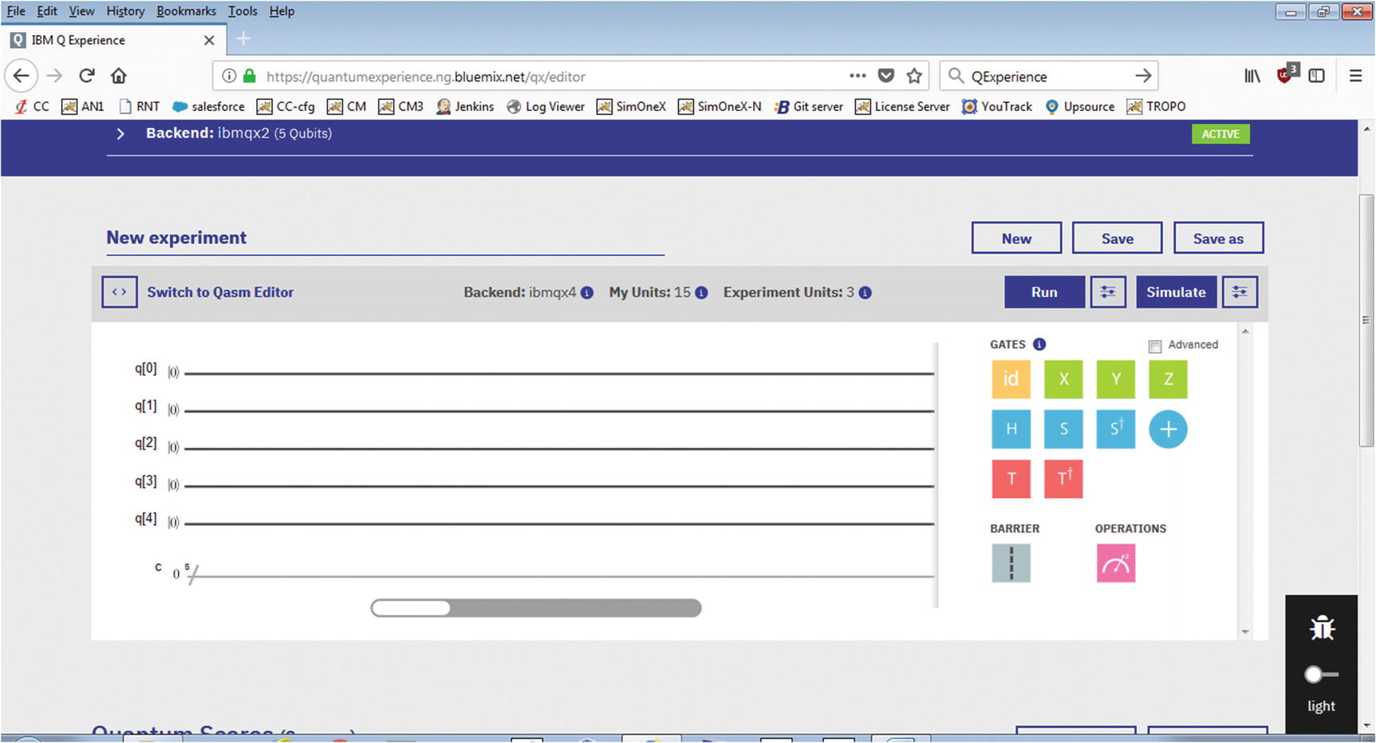Select the CNOT plus gate
Viewport: 1376px width, 743px height.
point(1168,429)
